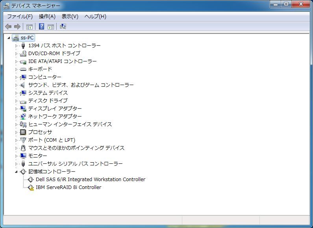Expand the ネットワーク アダプター node

[x=16, y=117]
